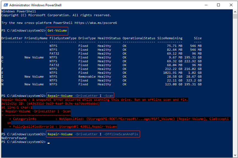
Task: Select the copyright notice line
Action: 55,15
